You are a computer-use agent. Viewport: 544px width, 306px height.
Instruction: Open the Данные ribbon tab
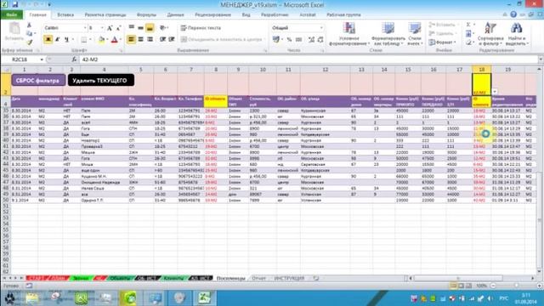pyautogui.click(x=175, y=15)
